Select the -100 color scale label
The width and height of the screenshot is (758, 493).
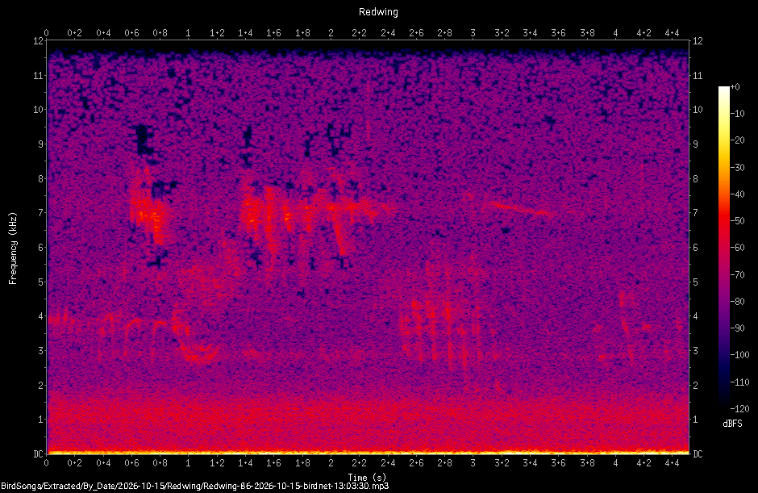[739, 355]
